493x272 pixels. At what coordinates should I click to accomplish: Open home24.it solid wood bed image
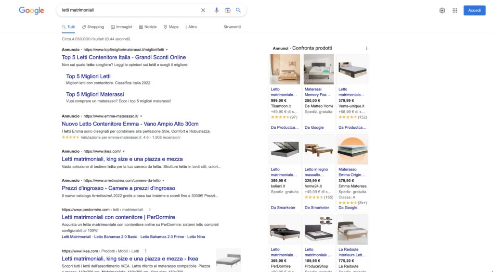319,149
